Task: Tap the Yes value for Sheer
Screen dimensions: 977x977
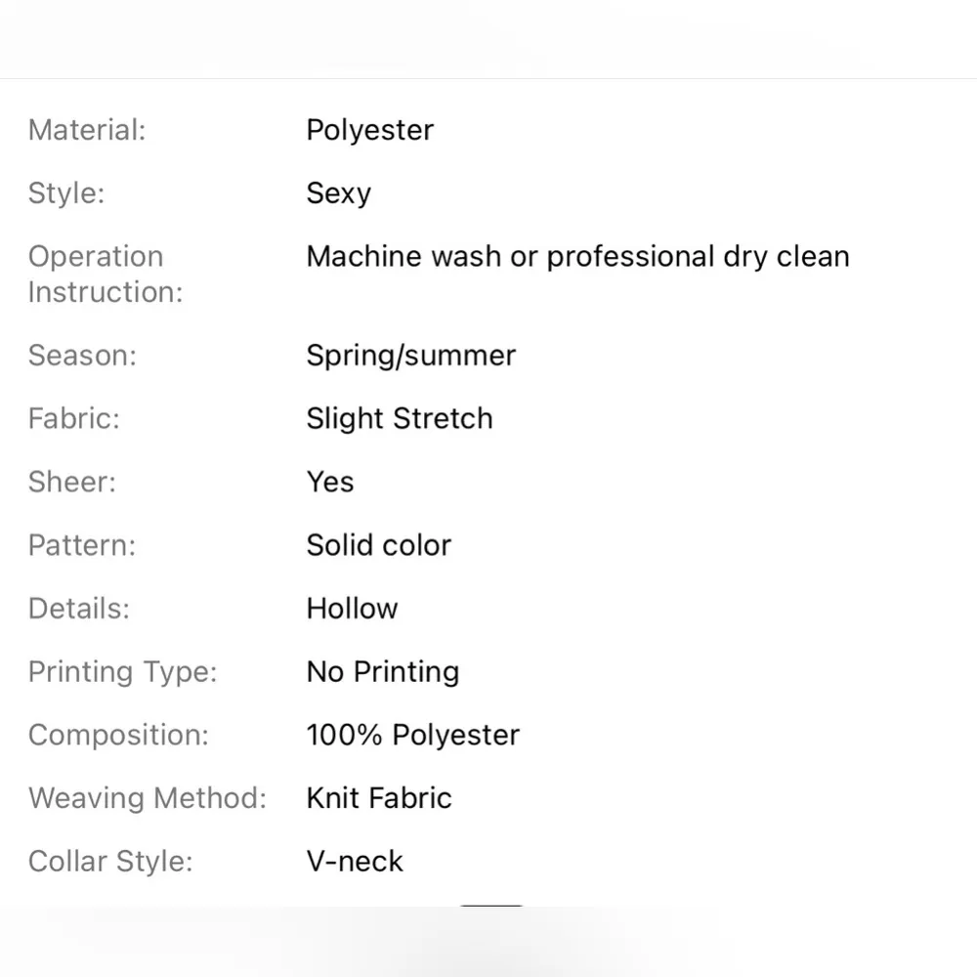Action: coord(329,483)
